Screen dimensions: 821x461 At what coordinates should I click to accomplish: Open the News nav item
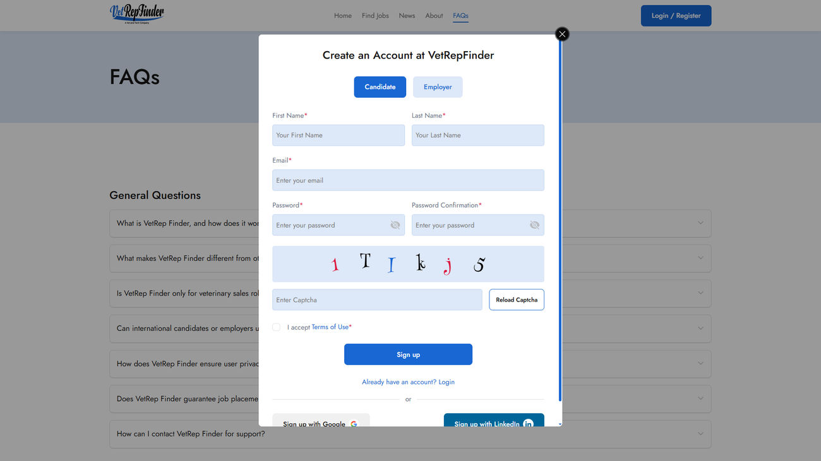(407, 16)
